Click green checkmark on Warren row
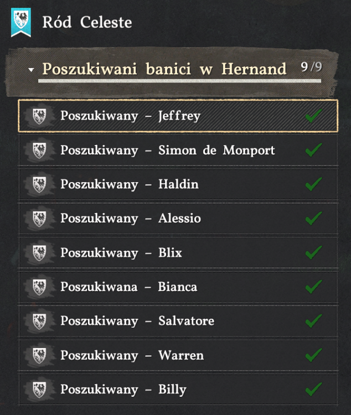This screenshot has width=351, height=415. (314, 355)
